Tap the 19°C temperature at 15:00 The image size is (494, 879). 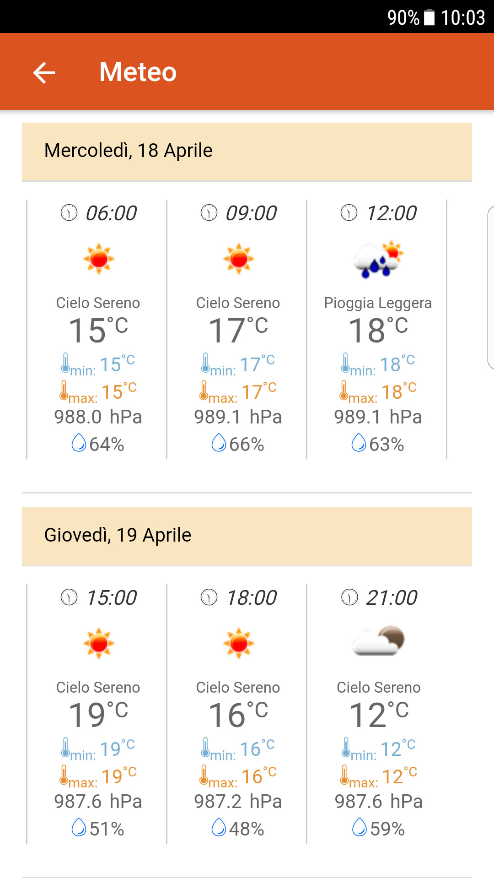tap(98, 714)
